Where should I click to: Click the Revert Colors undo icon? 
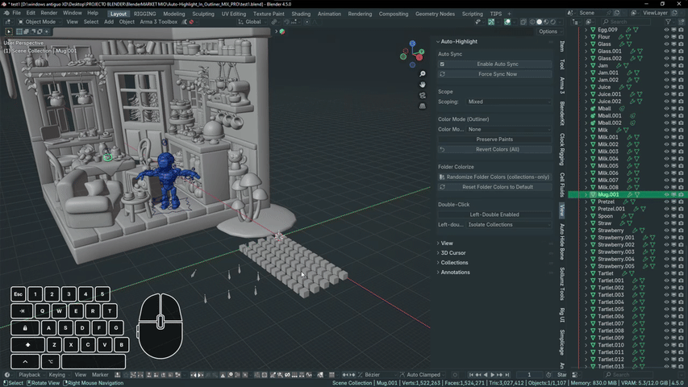coord(442,150)
